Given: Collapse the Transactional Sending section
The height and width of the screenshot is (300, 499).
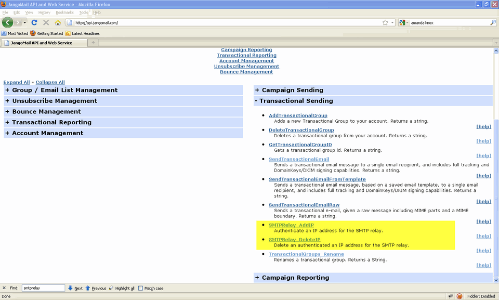Looking at the screenshot, I should (373, 101).
